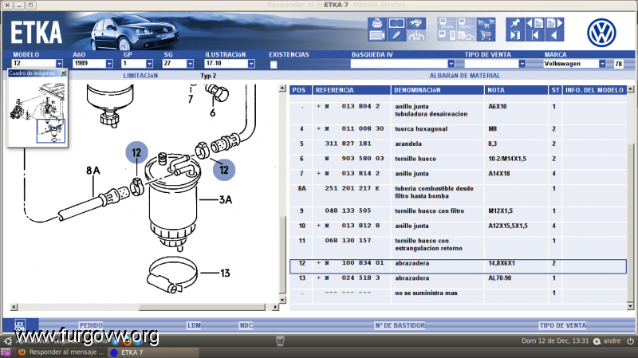Screen dimensions: 638x358
Task: Click the INFO. DEL MODELO column header
Action: tap(594, 90)
